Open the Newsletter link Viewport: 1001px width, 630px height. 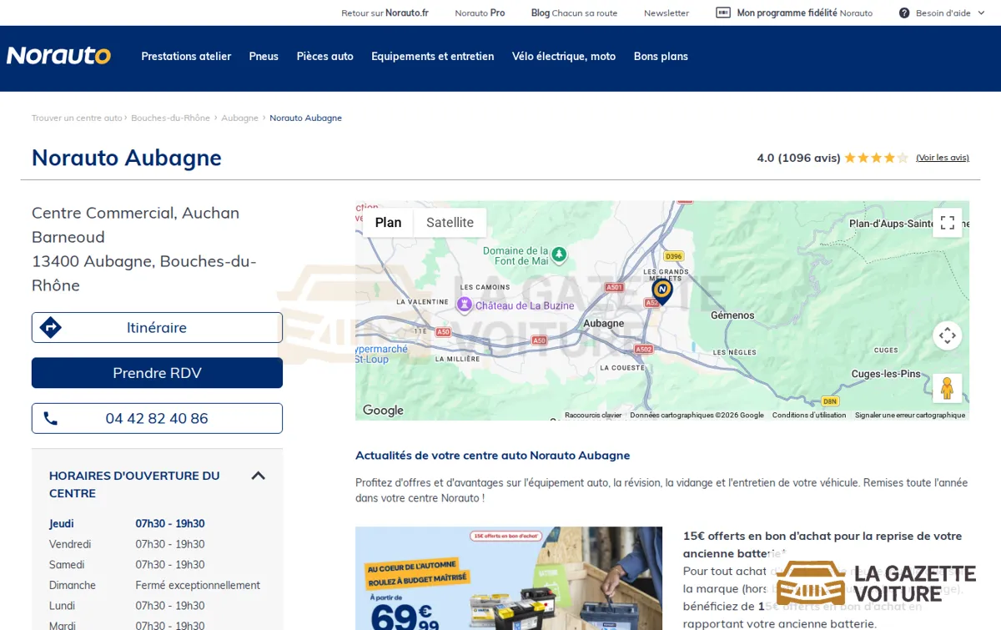point(666,13)
